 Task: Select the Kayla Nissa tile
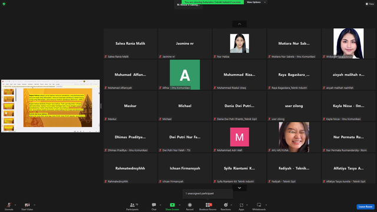click(x=348, y=106)
